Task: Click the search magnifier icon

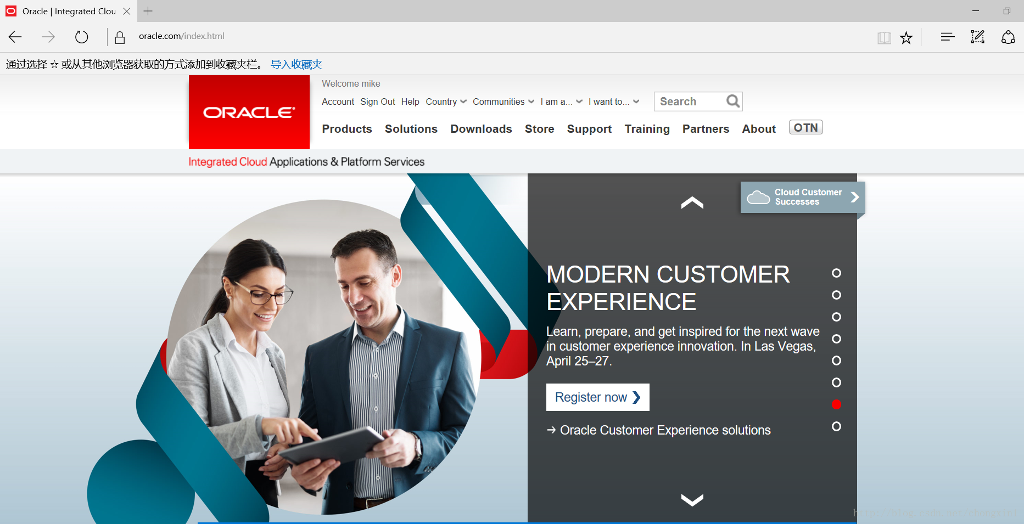Action: coord(732,101)
